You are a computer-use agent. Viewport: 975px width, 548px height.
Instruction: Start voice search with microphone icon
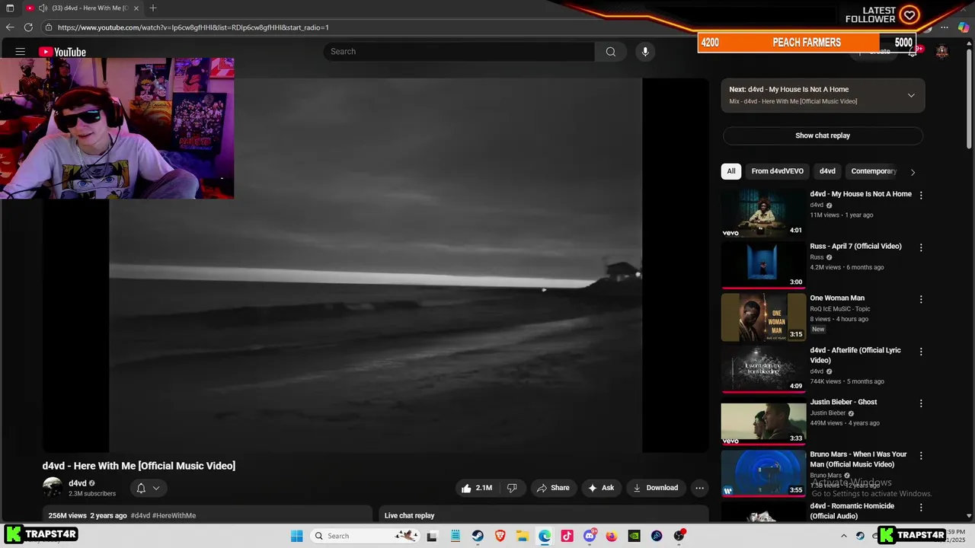pyautogui.click(x=645, y=52)
